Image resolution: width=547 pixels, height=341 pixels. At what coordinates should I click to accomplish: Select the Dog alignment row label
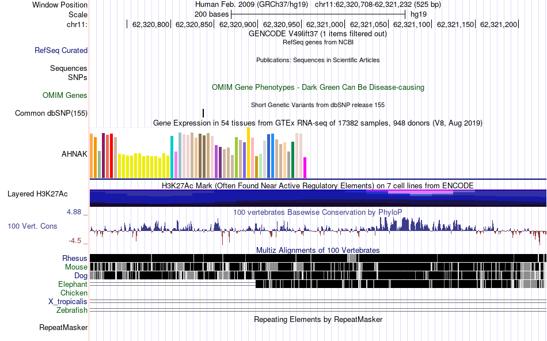[81, 276]
